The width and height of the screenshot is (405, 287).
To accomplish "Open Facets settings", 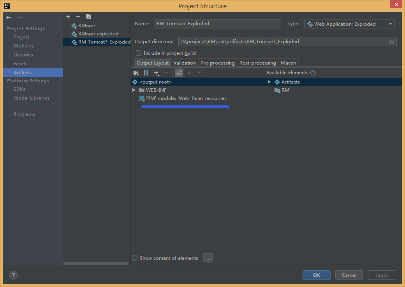I will [x=21, y=64].
